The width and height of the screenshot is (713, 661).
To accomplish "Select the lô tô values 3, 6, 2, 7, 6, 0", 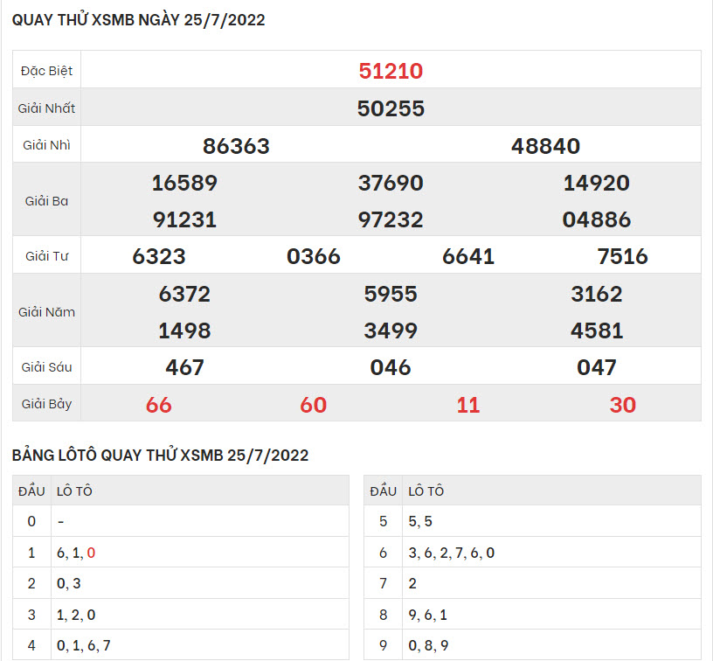I will [452, 553].
